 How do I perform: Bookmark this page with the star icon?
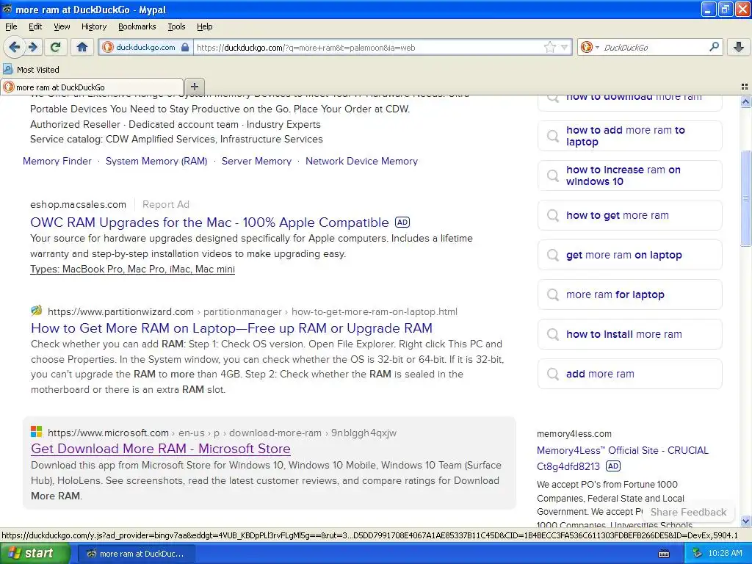(x=549, y=47)
